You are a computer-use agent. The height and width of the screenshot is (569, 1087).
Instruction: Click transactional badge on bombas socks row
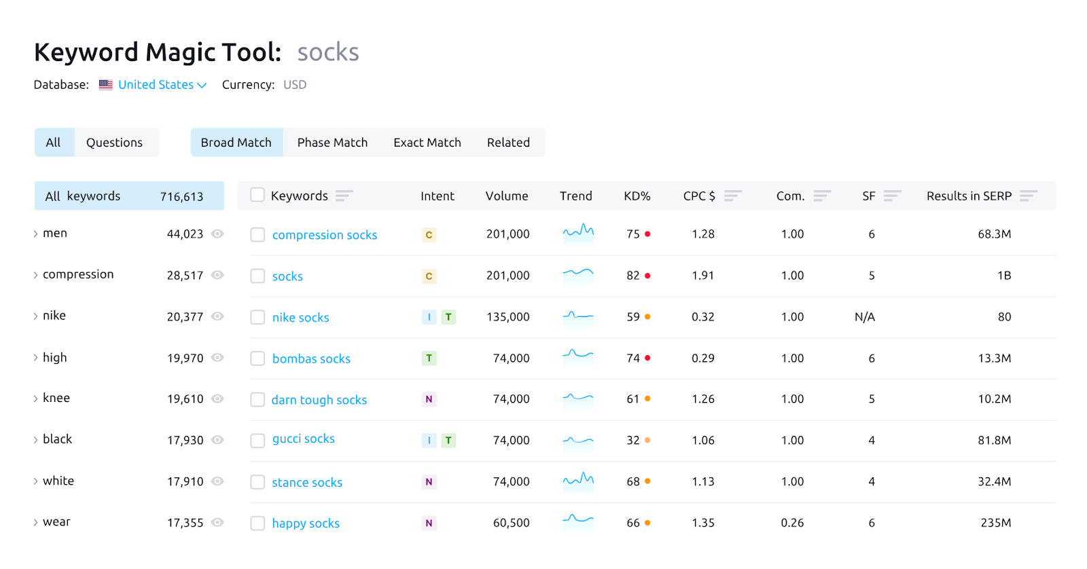tap(429, 358)
